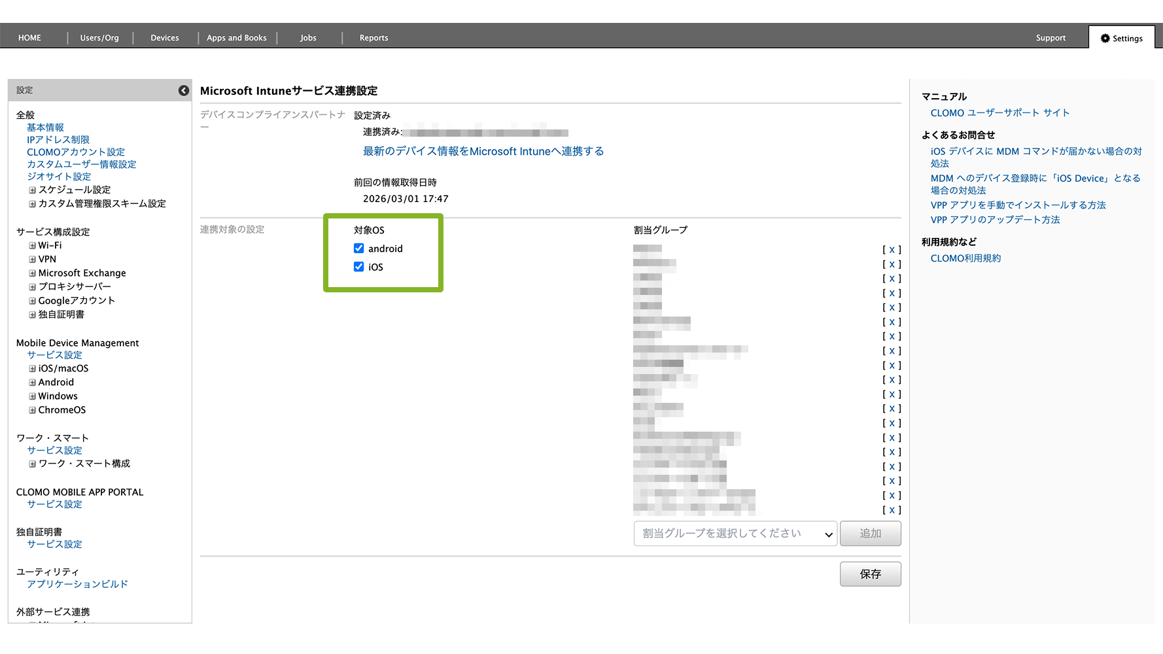Expand the 独自証明書 plus icon
Image resolution: width=1163 pixels, height=654 pixels.
click(32, 315)
